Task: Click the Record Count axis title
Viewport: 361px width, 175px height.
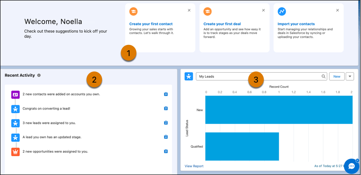Action: click(x=279, y=87)
